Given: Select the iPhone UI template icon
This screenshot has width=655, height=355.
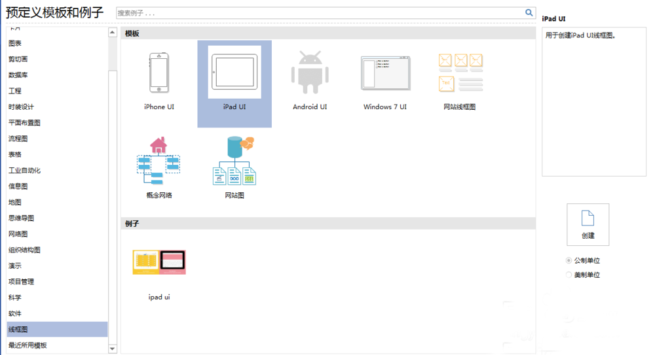Looking at the screenshot, I should coord(159,73).
